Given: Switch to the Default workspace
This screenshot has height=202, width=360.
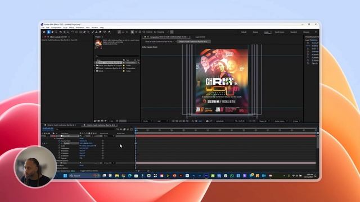Looking at the screenshot, I should coord(244,32).
